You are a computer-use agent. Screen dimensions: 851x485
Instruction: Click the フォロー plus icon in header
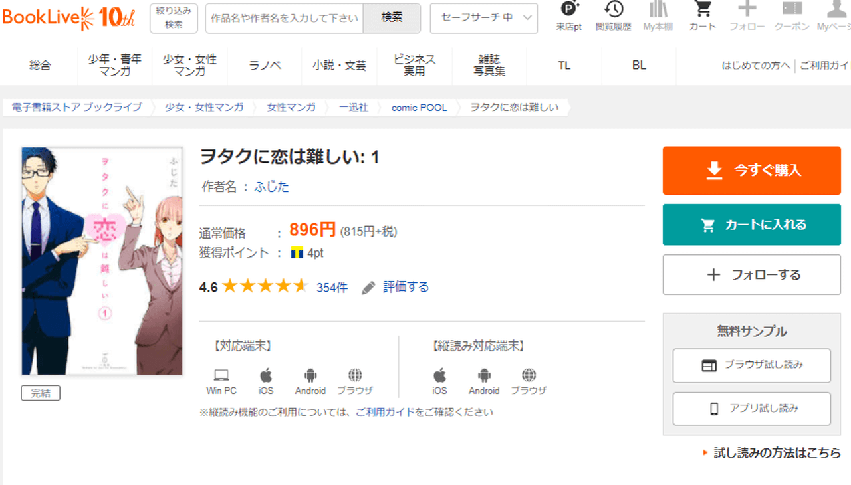(747, 10)
